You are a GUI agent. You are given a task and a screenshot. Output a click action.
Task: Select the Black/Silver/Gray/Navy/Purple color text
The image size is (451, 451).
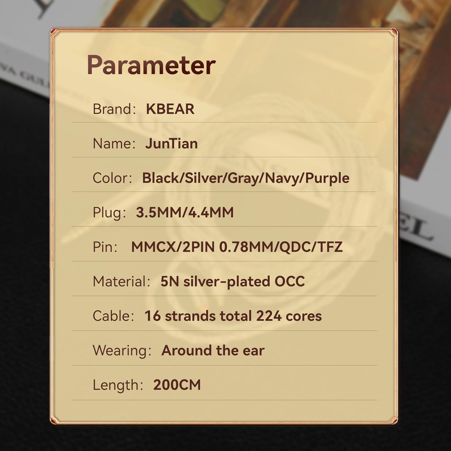246,178
